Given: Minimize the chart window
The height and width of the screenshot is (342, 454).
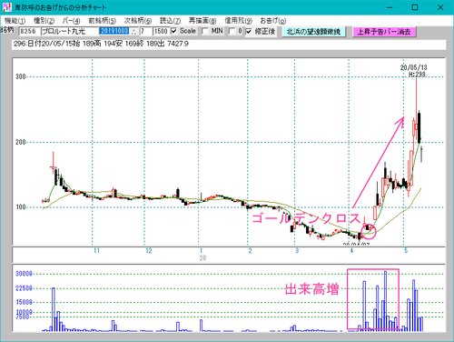Looking at the screenshot, I should click(x=390, y=7).
